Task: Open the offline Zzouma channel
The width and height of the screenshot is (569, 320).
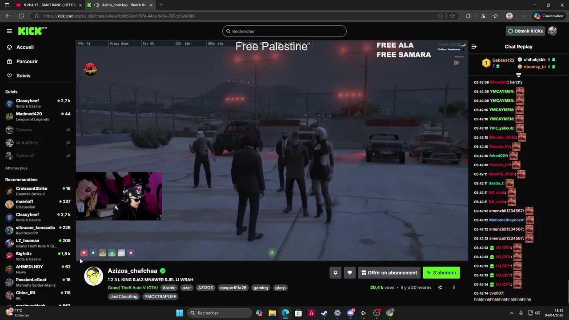Action: tap(38, 130)
